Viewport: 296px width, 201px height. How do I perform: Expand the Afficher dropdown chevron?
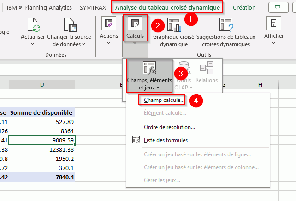pyautogui.click(x=274, y=43)
